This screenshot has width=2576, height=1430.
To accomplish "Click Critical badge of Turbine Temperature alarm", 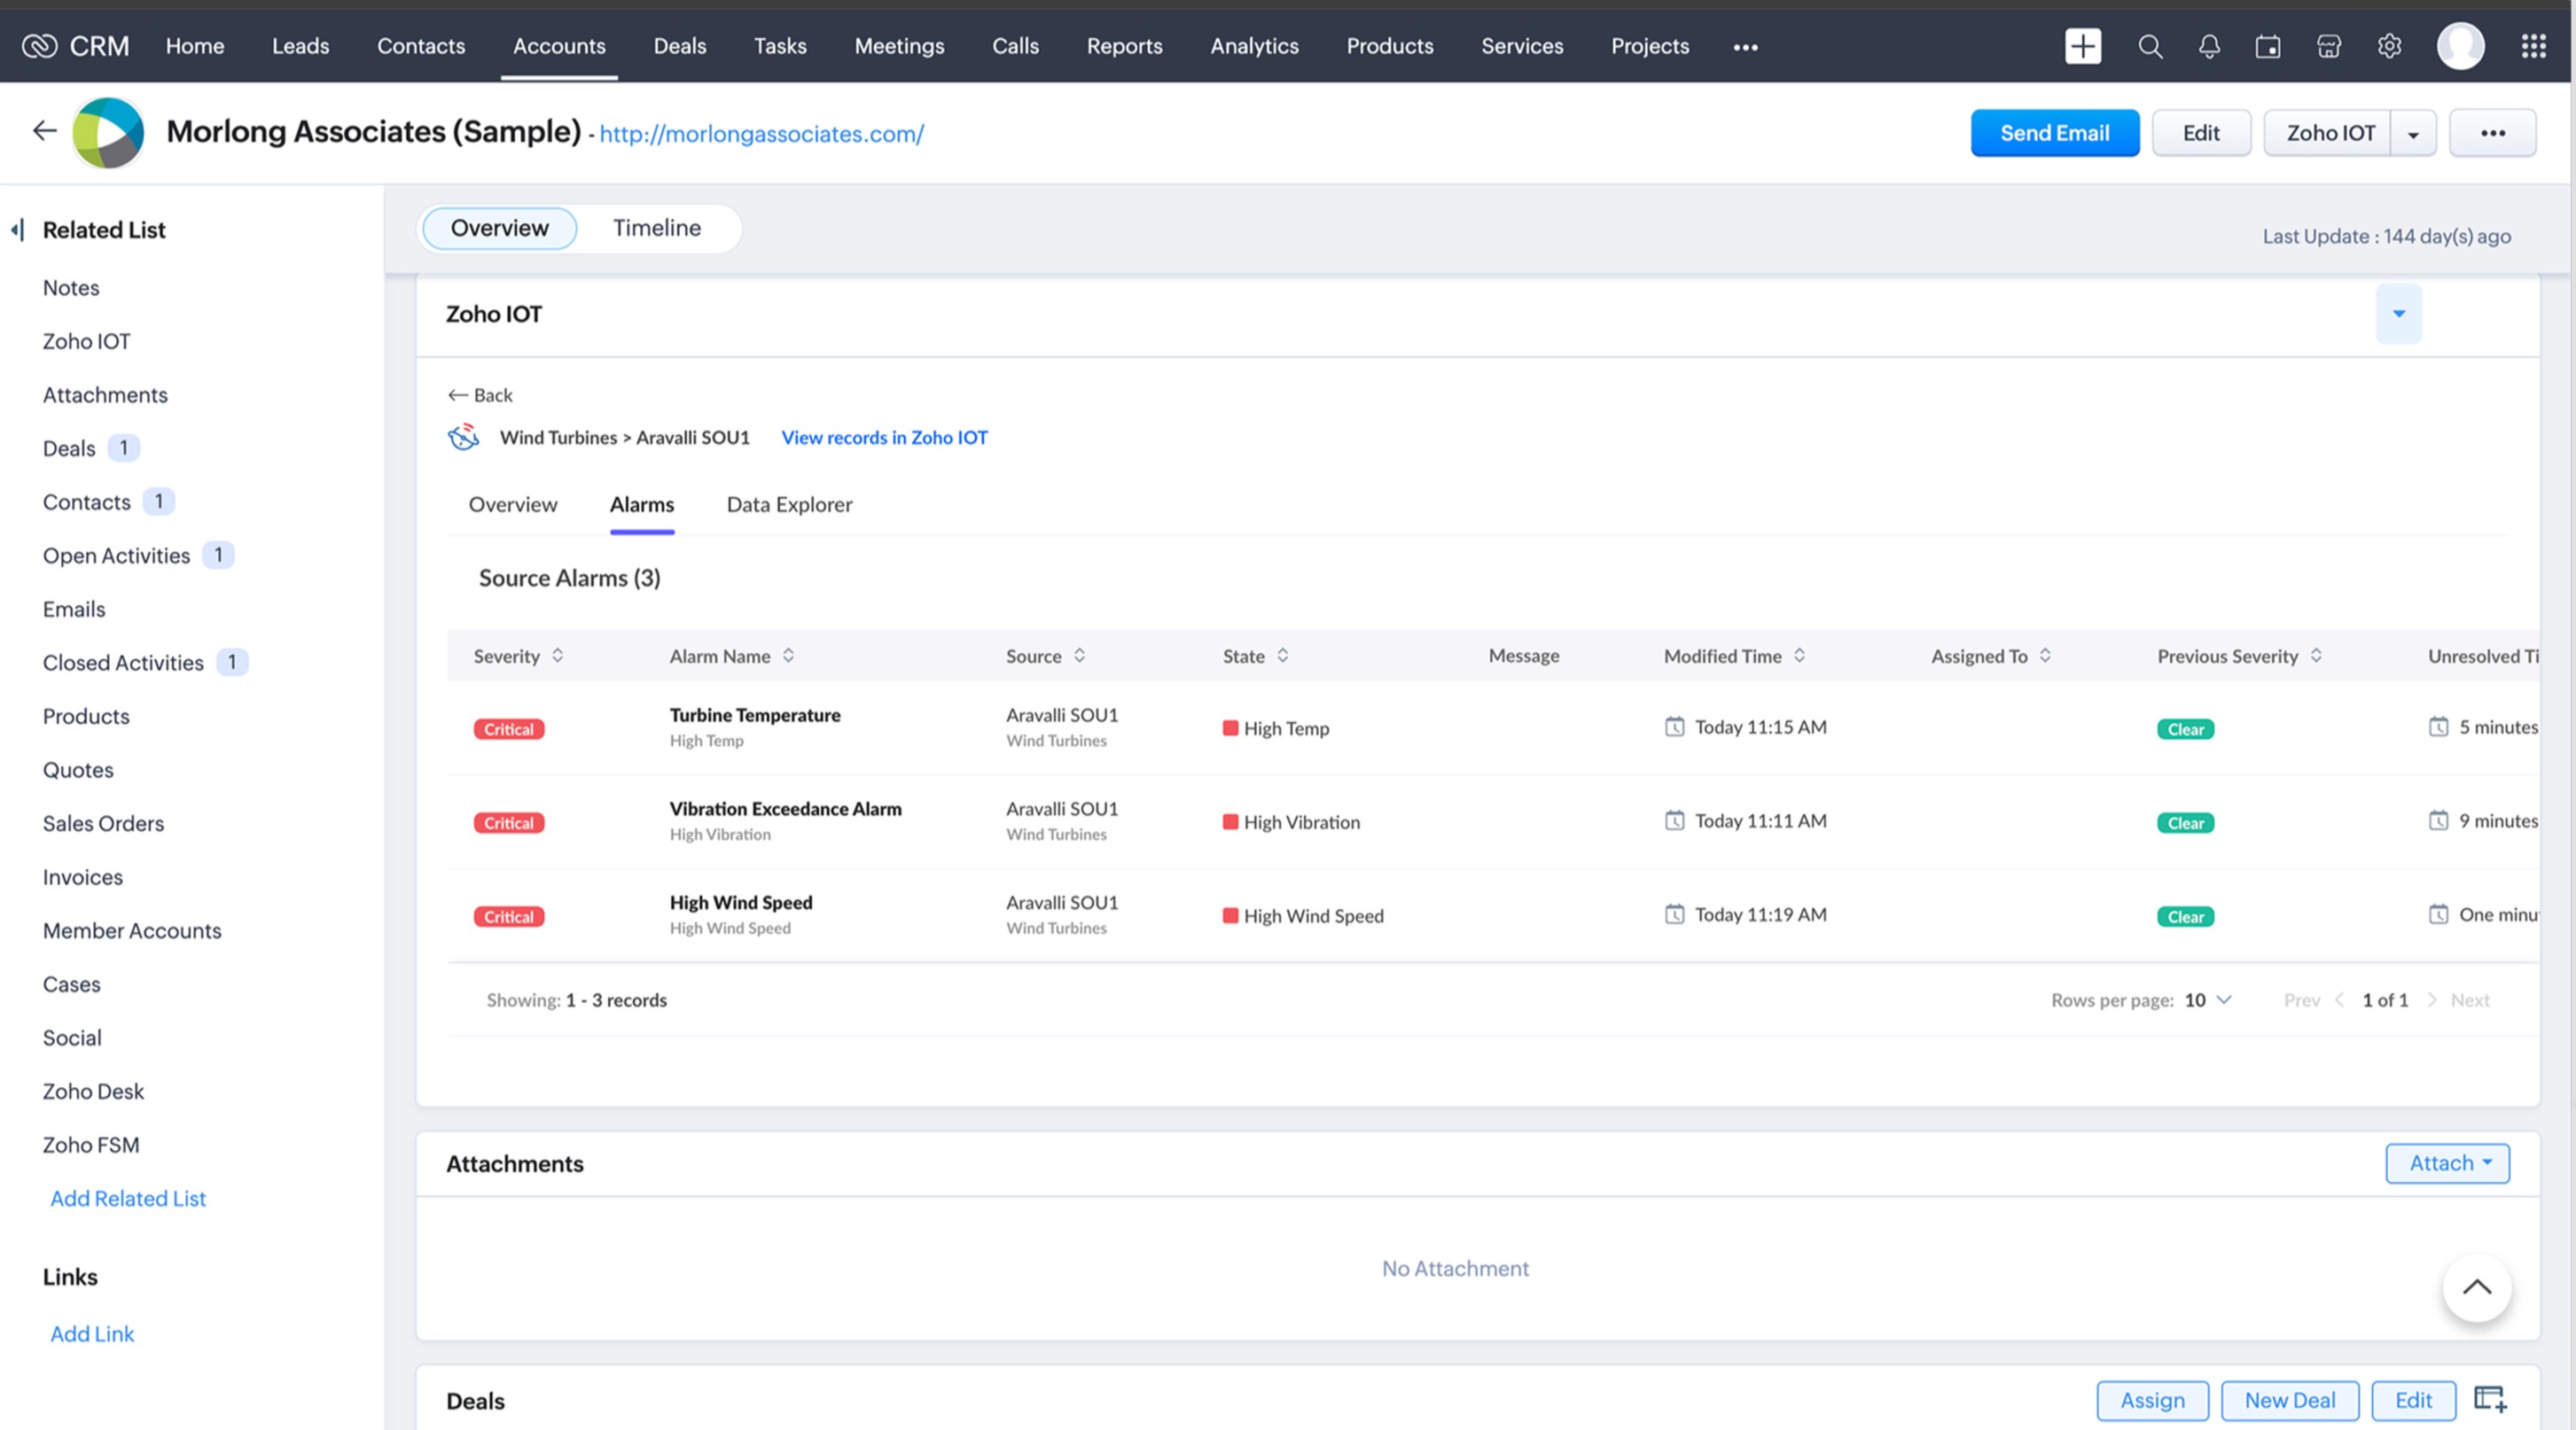I will pyautogui.click(x=508, y=728).
